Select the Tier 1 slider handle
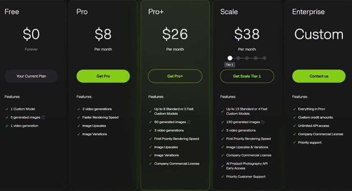352x191 pixels. click(230, 58)
